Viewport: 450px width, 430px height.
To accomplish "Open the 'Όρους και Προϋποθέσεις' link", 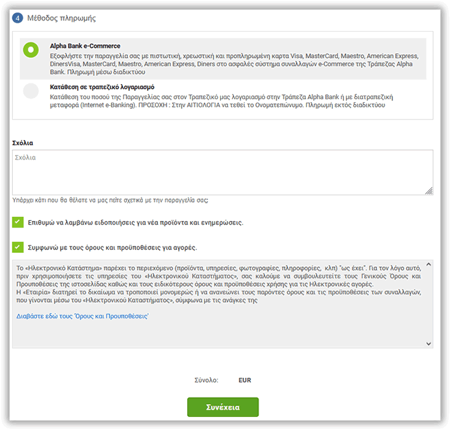I will [82, 316].
